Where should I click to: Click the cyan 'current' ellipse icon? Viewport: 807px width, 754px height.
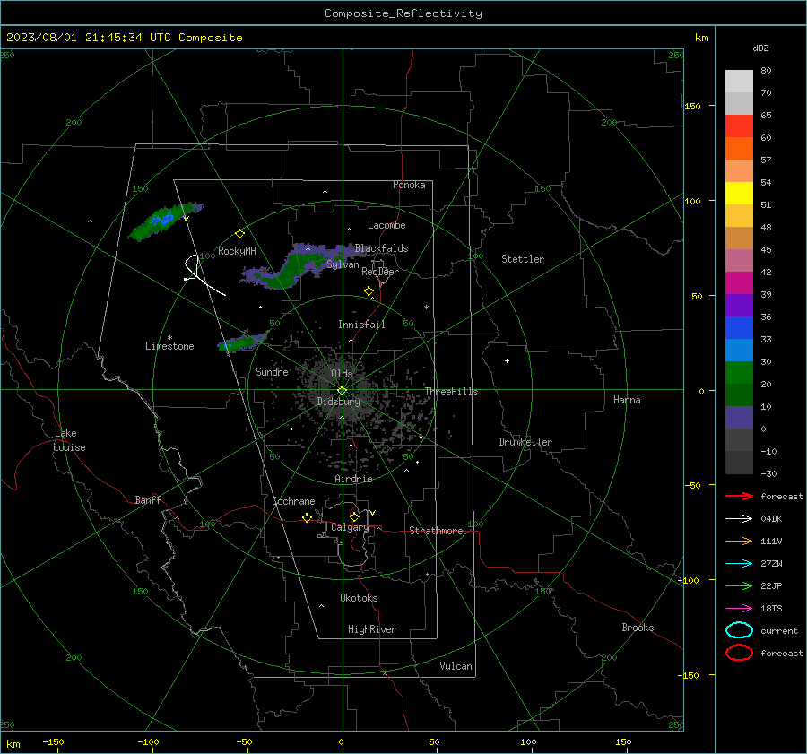click(x=739, y=630)
